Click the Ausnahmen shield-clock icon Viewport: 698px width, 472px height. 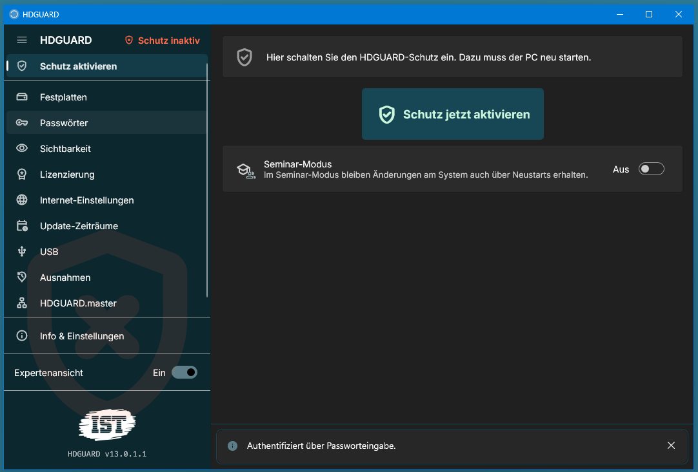pos(22,277)
